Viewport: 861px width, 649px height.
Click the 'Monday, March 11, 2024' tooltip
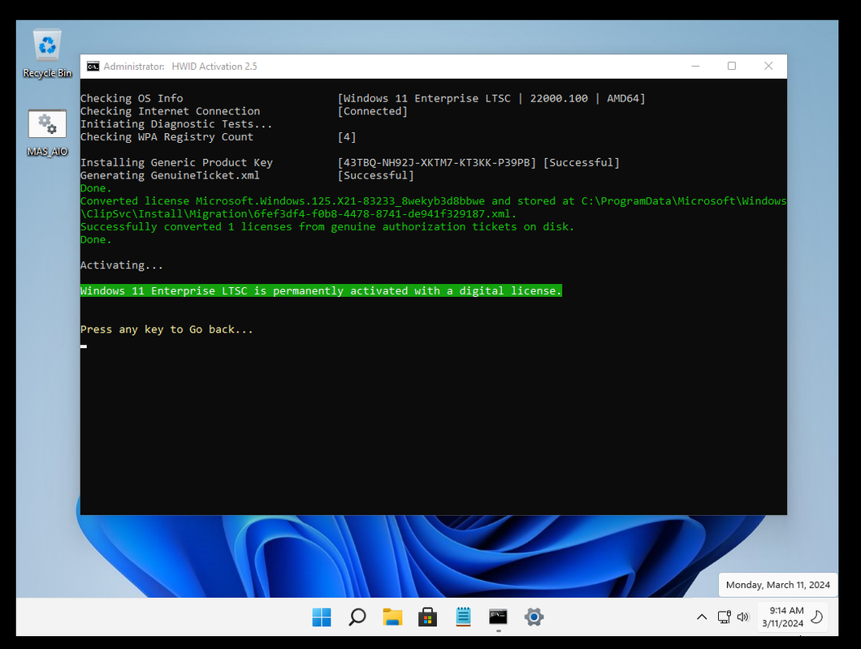[777, 585]
